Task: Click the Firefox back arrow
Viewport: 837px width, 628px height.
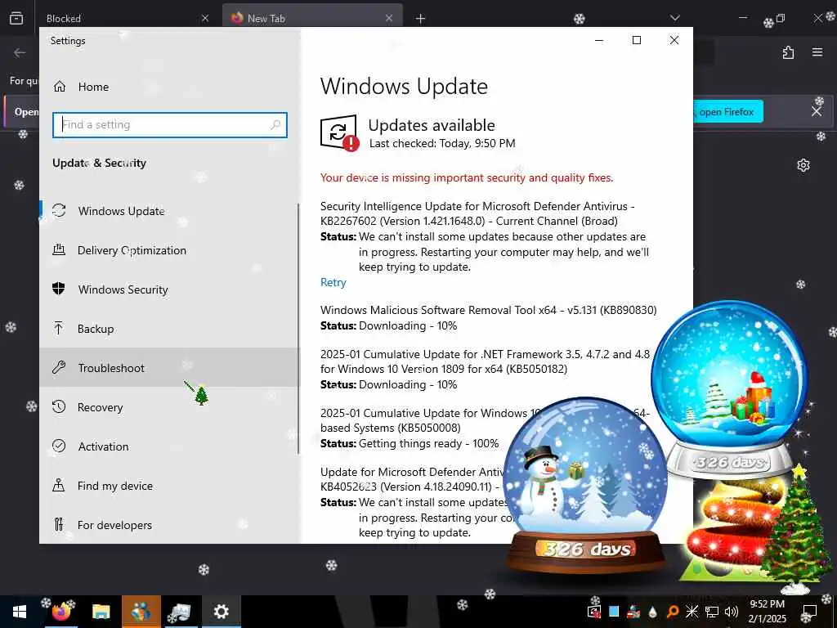Action: click(20, 52)
